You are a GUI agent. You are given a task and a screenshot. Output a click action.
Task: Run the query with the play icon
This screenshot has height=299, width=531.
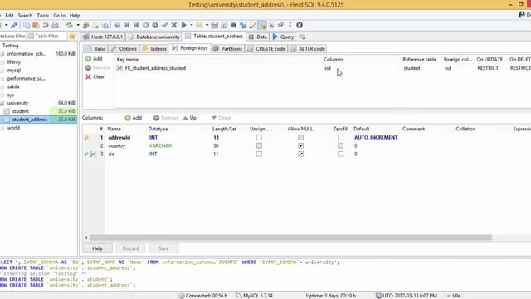tap(184, 25)
